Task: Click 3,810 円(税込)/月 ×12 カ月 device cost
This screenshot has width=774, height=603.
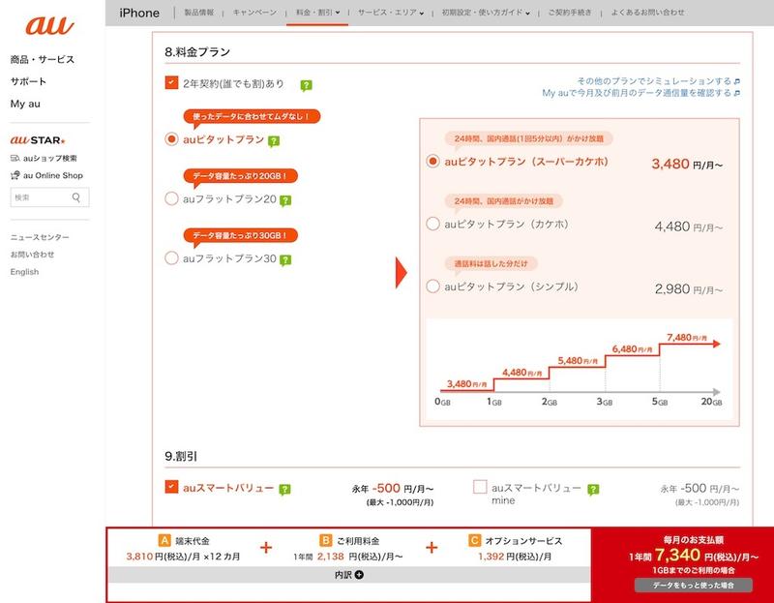Action: (x=183, y=557)
